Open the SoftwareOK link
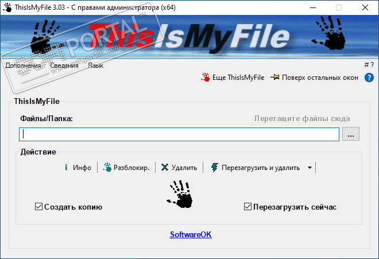The height and width of the screenshot is (259, 379). point(191,234)
